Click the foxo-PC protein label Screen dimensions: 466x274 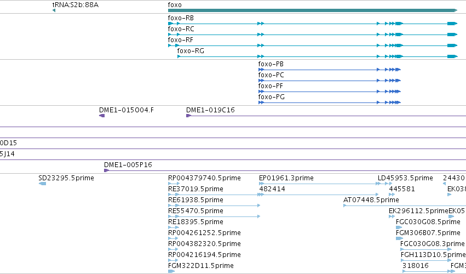coord(271,75)
